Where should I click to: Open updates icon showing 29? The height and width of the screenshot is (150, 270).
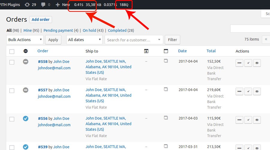[x=30, y=4]
